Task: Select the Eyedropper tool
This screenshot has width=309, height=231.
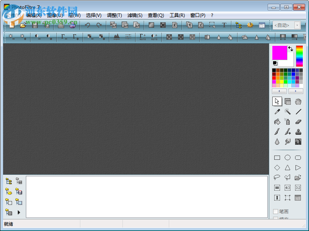Action: [277, 111]
